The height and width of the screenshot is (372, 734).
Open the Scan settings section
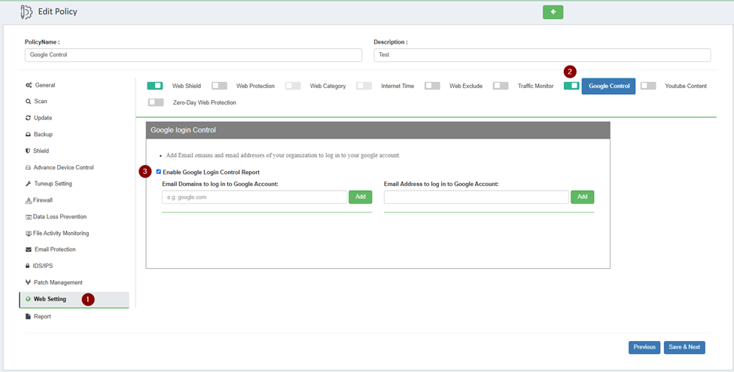[x=41, y=101]
